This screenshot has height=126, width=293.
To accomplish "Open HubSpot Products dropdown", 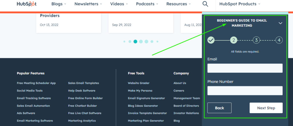I will (x=240, y=4).
